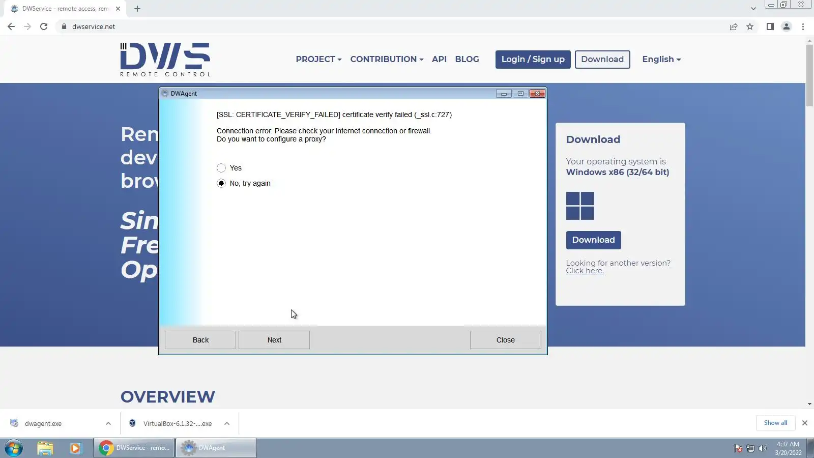The width and height of the screenshot is (814, 458).
Task: Select the Yes radio option
Action: click(x=221, y=168)
